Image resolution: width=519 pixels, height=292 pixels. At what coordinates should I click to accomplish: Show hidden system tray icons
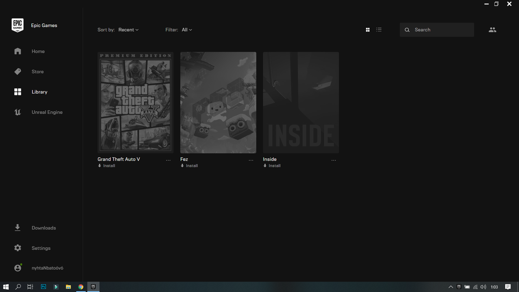tap(450, 287)
